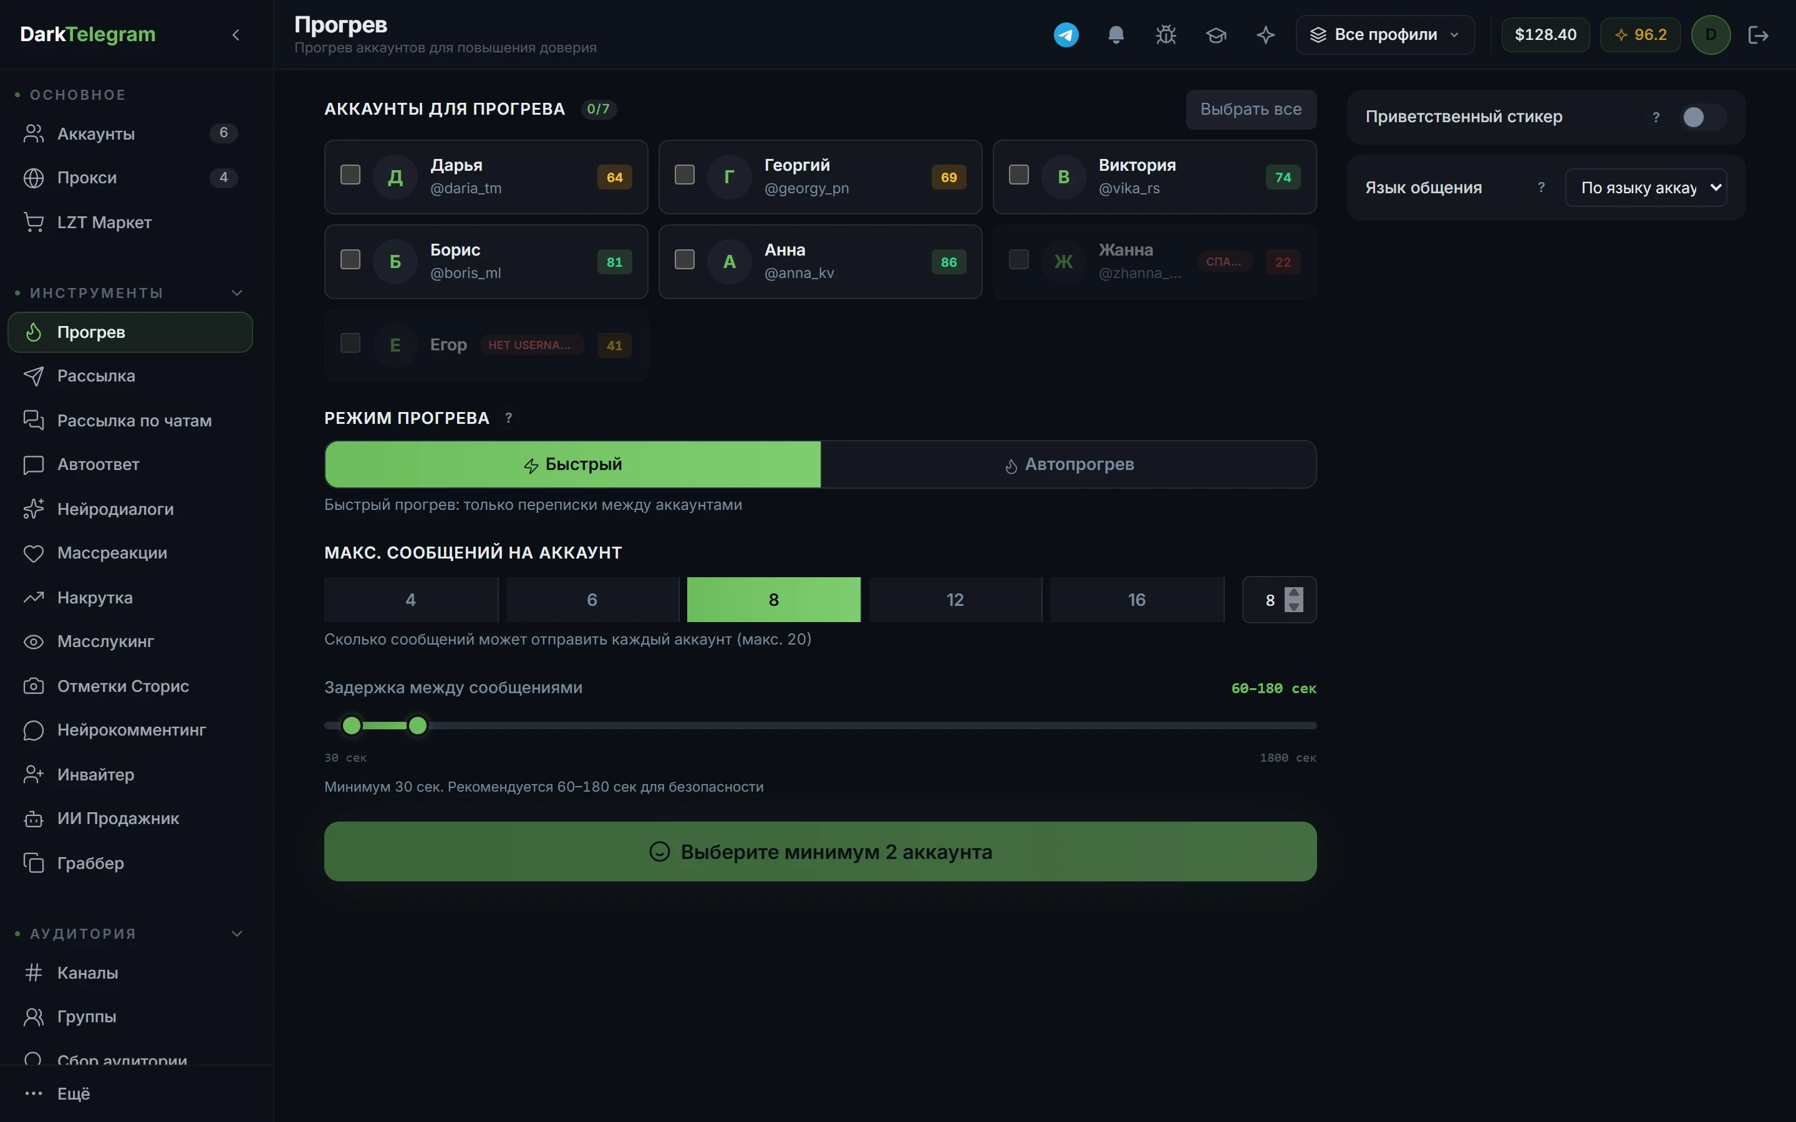The height and width of the screenshot is (1122, 1796).
Task: Open the graduation cap tutorials icon
Action: tap(1215, 35)
